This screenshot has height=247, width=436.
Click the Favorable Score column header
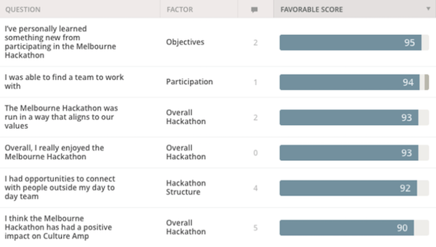(x=312, y=9)
